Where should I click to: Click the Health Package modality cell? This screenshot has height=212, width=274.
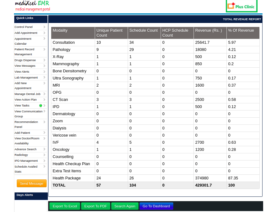[x=73, y=178]
